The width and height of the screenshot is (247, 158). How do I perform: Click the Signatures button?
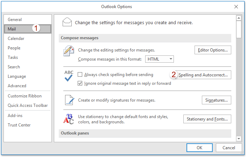click(x=216, y=100)
